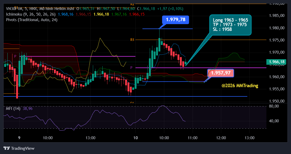
Task: Click the date label 9 on time axis
Action: (19, 138)
